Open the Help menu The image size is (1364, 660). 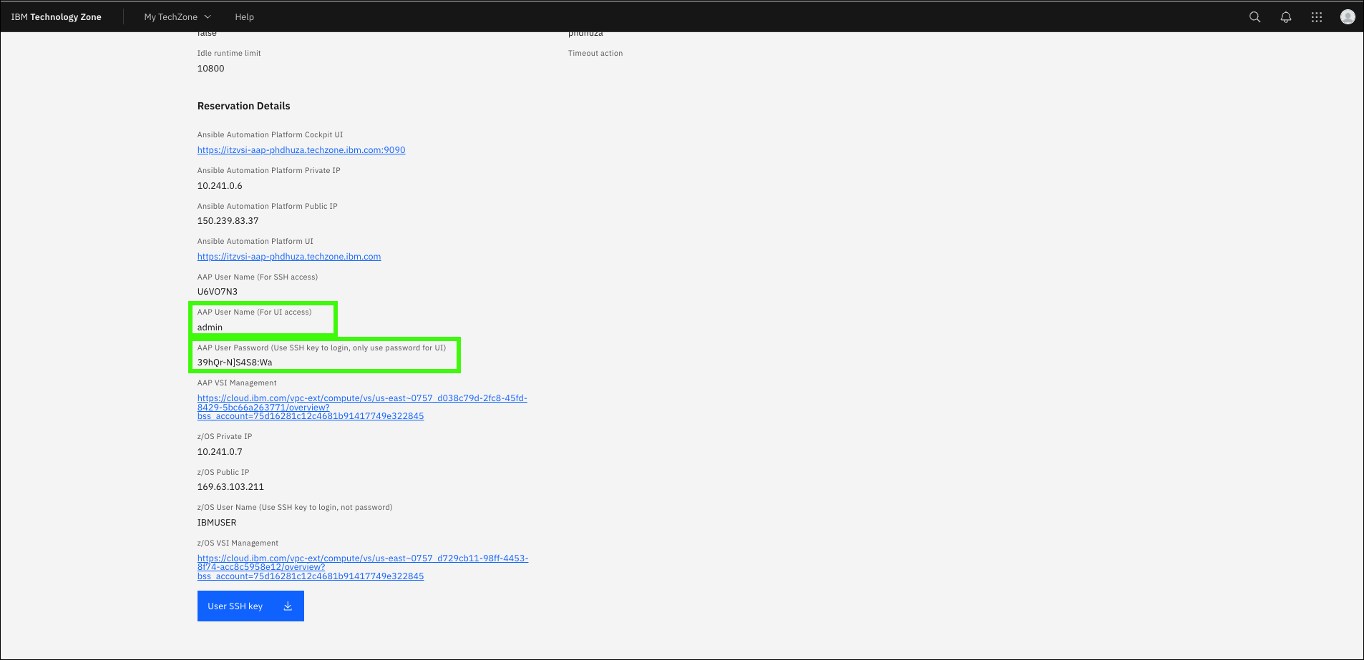click(x=244, y=17)
